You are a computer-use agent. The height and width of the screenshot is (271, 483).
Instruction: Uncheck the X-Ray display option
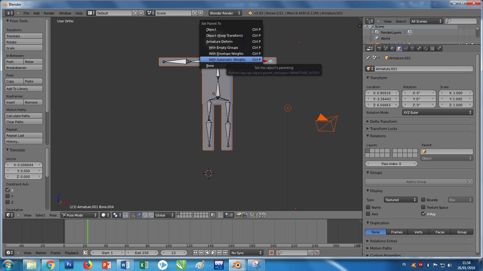point(424,214)
